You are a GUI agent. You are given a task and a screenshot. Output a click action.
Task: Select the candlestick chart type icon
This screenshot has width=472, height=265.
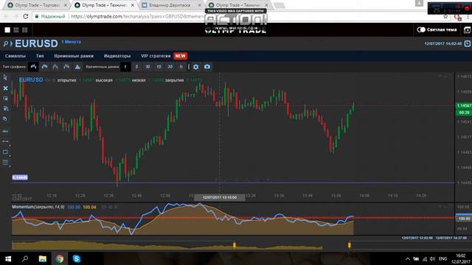44,67
